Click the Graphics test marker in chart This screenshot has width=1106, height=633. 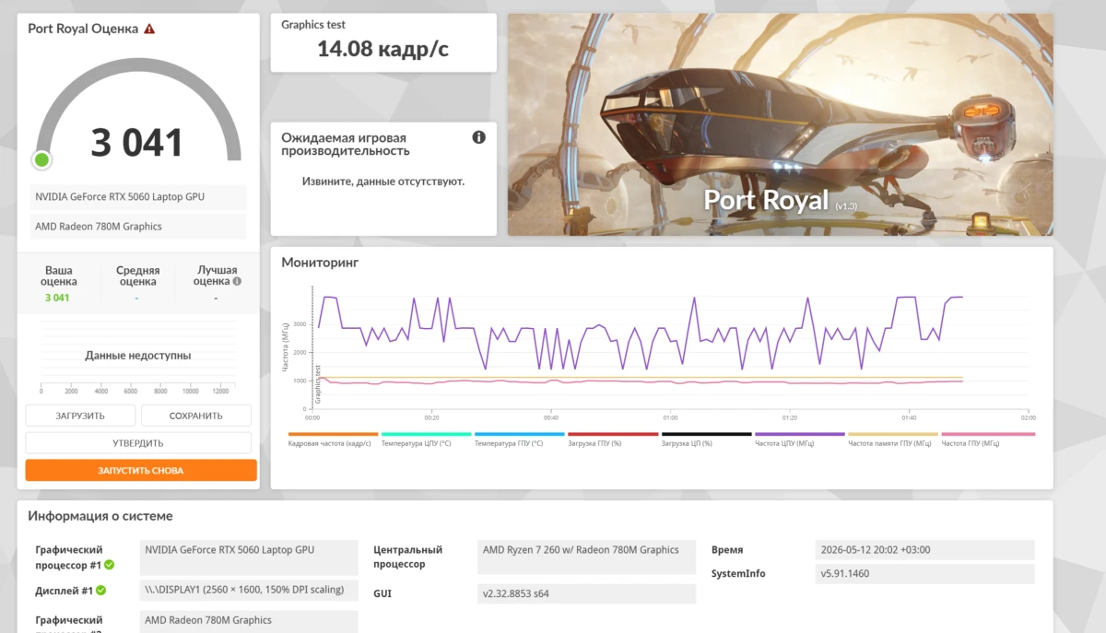[x=318, y=384]
